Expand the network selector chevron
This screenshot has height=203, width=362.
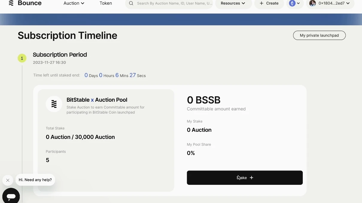coord(298,3)
